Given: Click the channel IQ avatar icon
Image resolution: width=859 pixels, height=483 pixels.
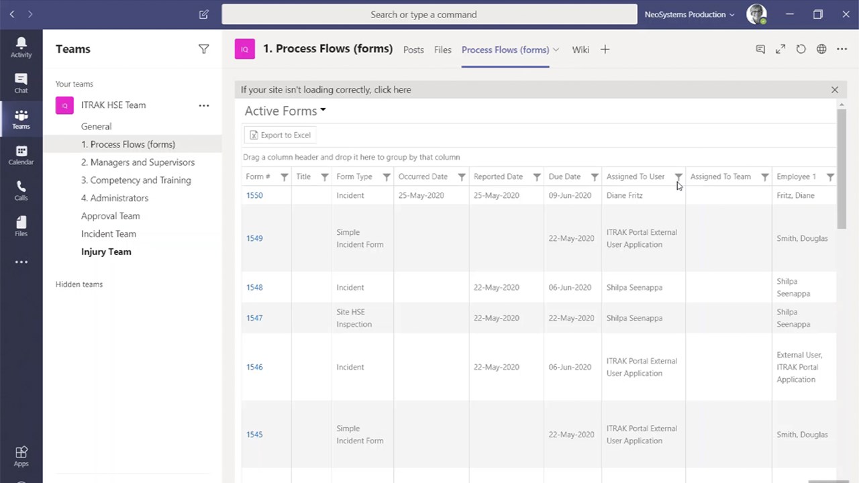Looking at the screenshot, I should tap(244, 49).
